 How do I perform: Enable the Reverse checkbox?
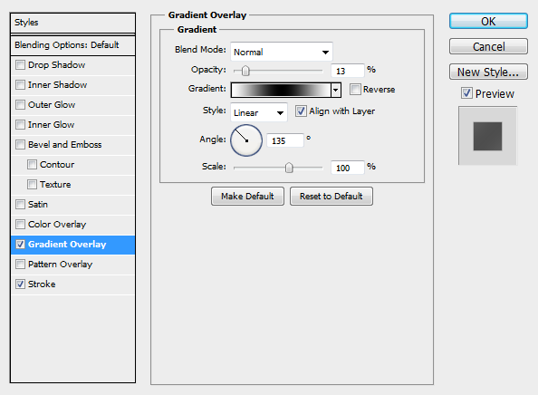point(355,89)
